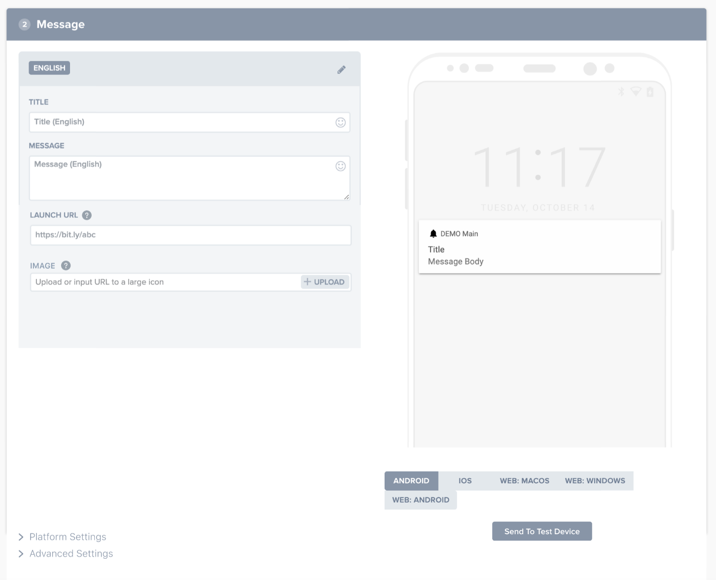Click the 'IMAGE' field label
This screenshot has width=716, height=580.
(42, 266)
